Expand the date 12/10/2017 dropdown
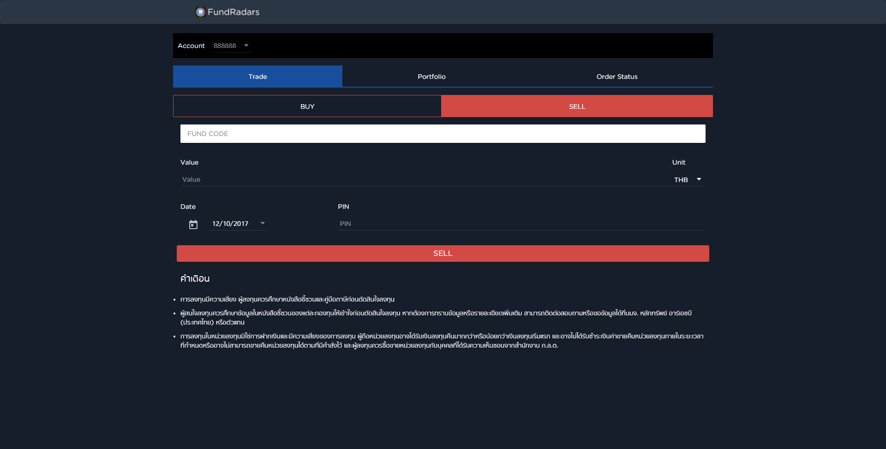Viewport: 886px width, 449px height. click(x=238, y=224)
